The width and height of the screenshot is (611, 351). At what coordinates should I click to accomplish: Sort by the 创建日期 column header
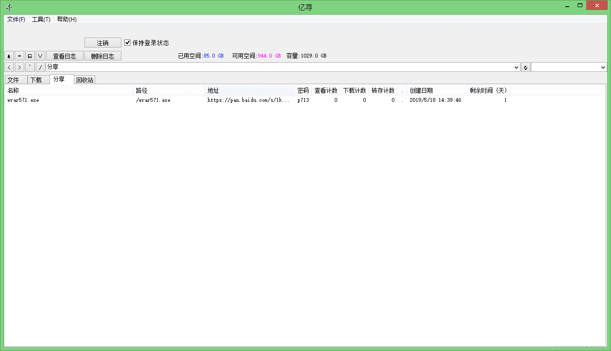coord(437,90)
